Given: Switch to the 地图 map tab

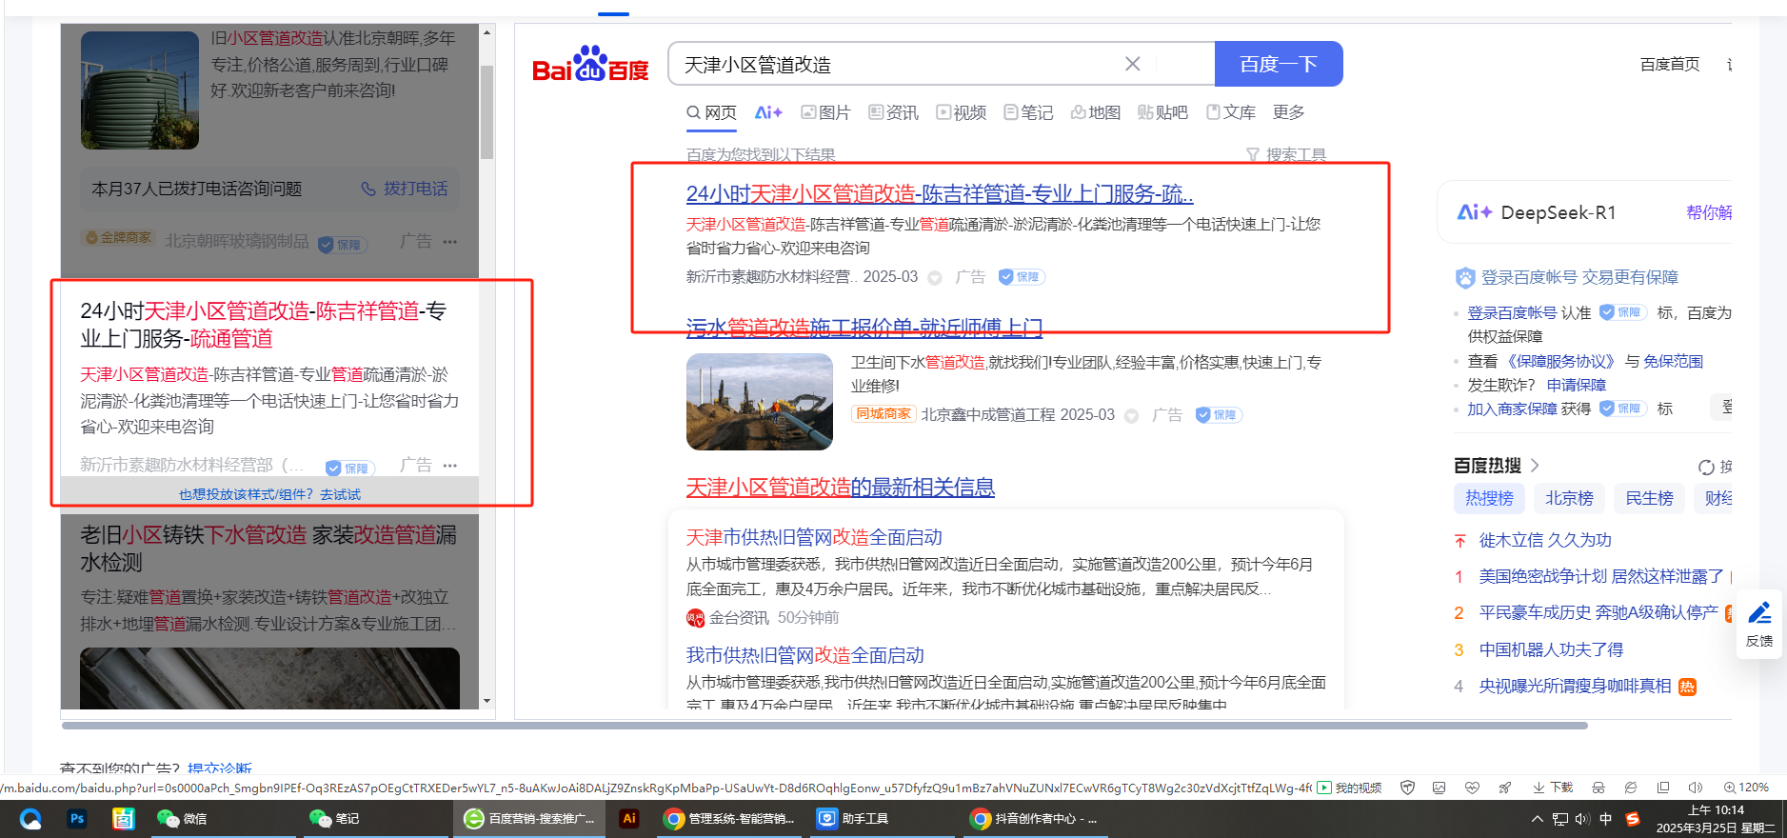Looking at the screenshot, I should coord(1095,112).
